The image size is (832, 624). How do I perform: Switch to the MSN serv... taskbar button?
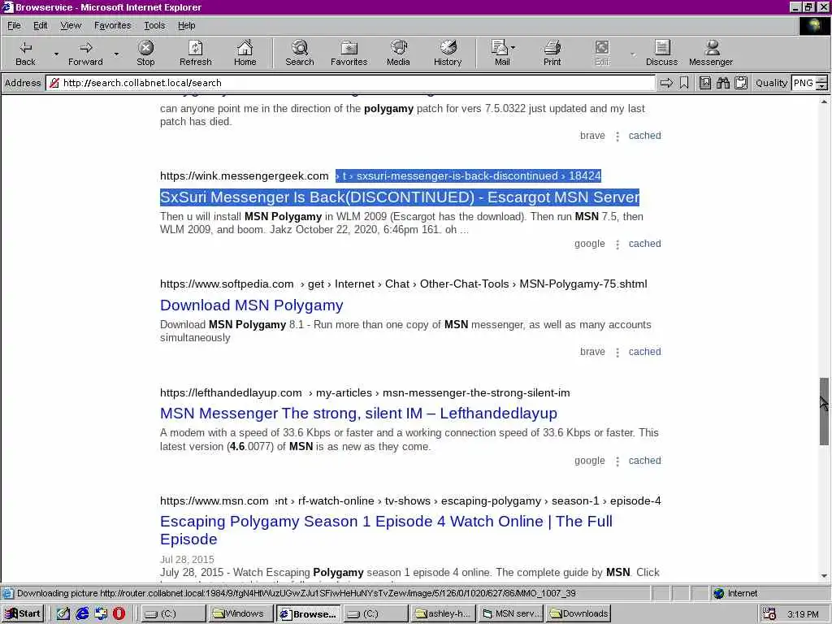[x=510, y=613]
